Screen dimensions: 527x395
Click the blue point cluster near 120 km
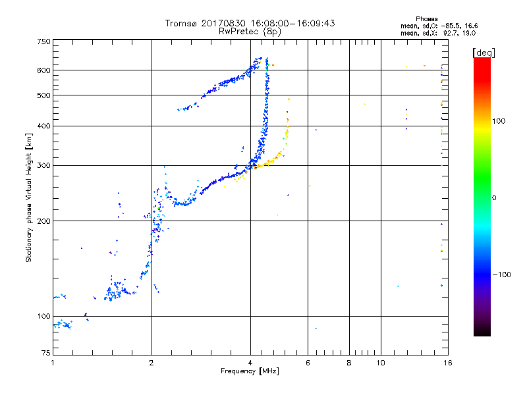[x=116, y=290]
